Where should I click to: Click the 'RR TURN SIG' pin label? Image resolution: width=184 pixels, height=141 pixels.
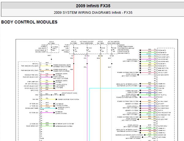click(x=34, y=113)
